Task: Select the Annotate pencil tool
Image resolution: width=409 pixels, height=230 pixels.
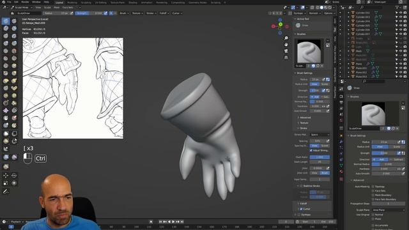Action: pyautogui.click(x=6, y=192)
